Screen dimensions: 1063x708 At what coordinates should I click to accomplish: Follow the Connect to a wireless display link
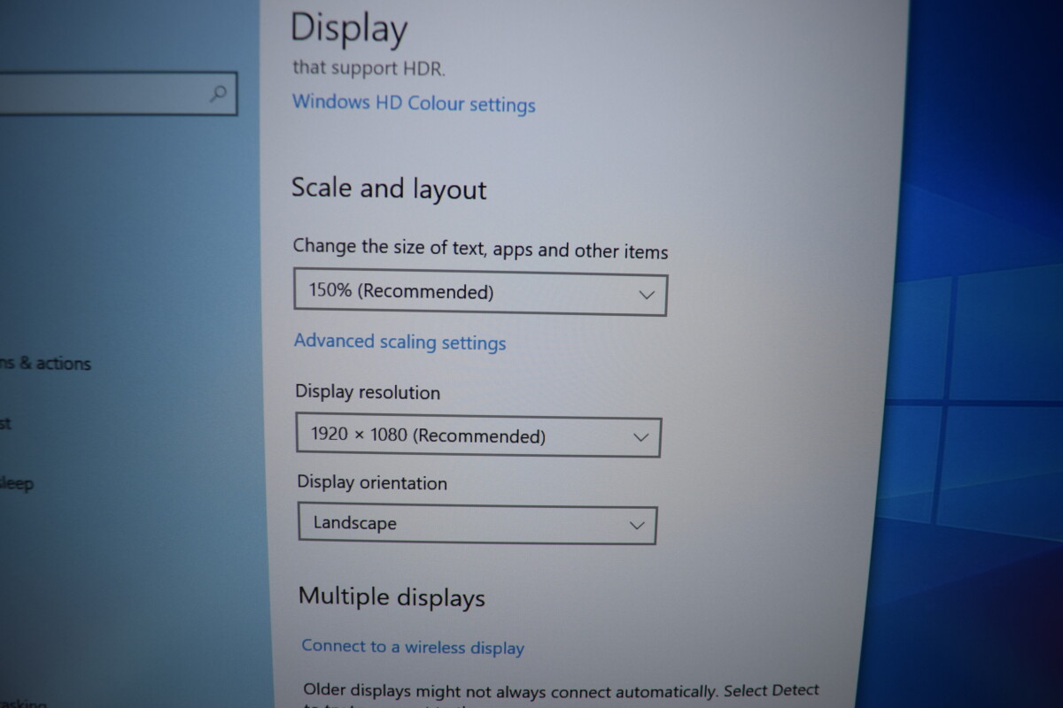[x=413, y=647]
